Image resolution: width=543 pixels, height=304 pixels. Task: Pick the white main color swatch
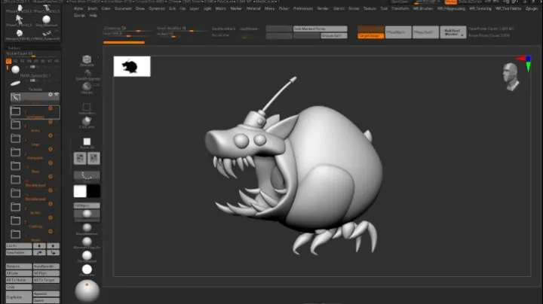(80, 191)
